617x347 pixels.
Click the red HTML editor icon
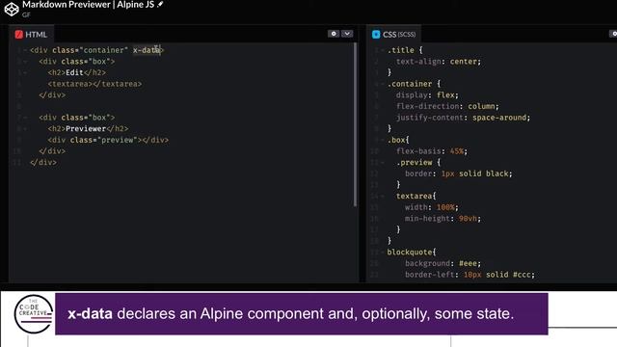[19, 35]
